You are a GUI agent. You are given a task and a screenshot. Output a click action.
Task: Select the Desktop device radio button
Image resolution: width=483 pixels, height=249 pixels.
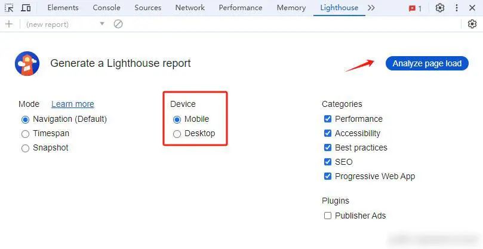click(177, 134)
